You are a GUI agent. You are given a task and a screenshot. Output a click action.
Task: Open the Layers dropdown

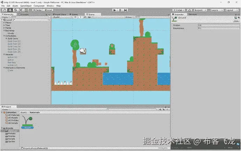click(x=217, y=10)
